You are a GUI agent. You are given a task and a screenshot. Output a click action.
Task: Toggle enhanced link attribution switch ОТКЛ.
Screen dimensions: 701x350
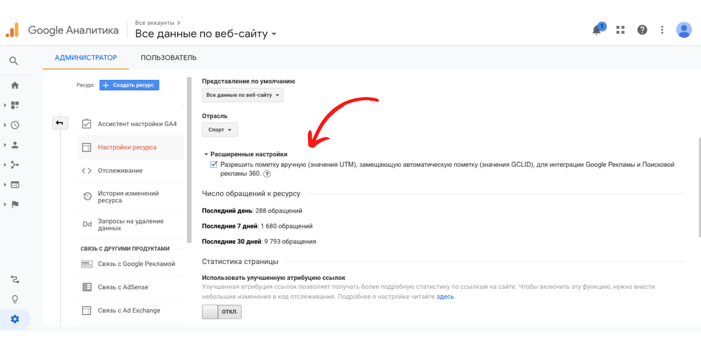222,311
